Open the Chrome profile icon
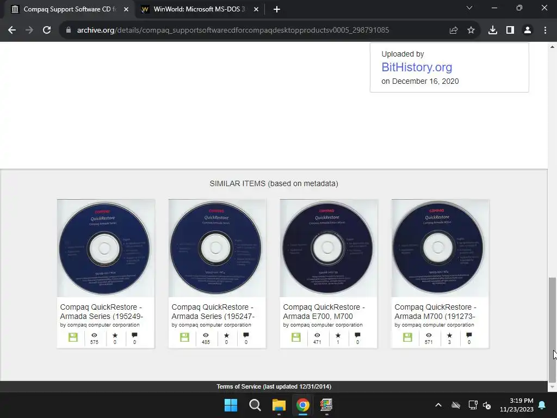Viewport: 557px width, 418px height. (528, 30)
